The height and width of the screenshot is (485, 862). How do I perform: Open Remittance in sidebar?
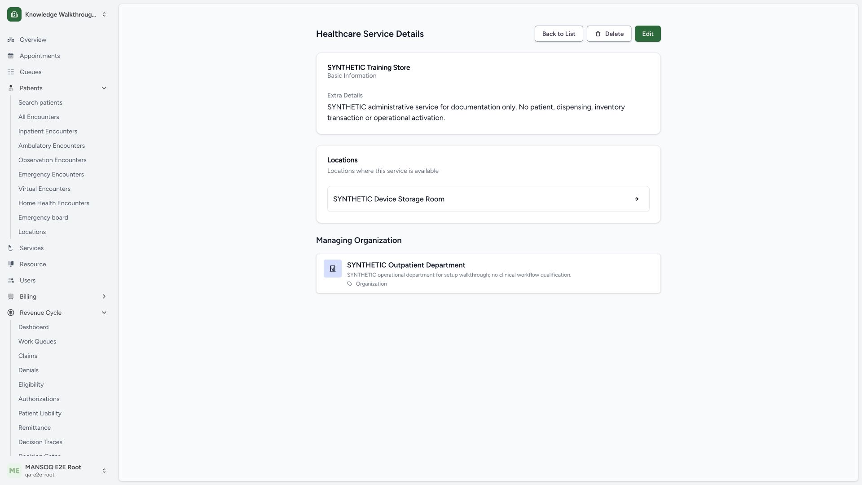[35, 428]
